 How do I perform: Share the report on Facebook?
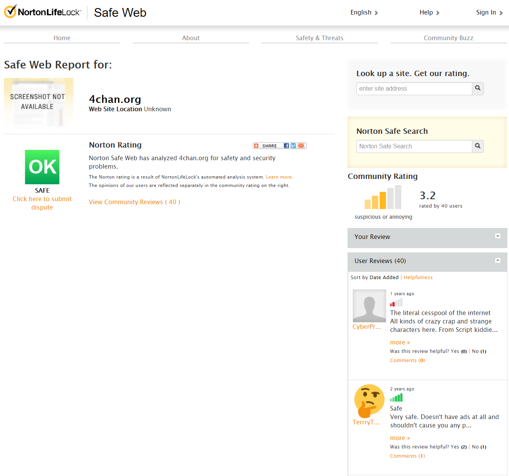[x=286, y=146]
